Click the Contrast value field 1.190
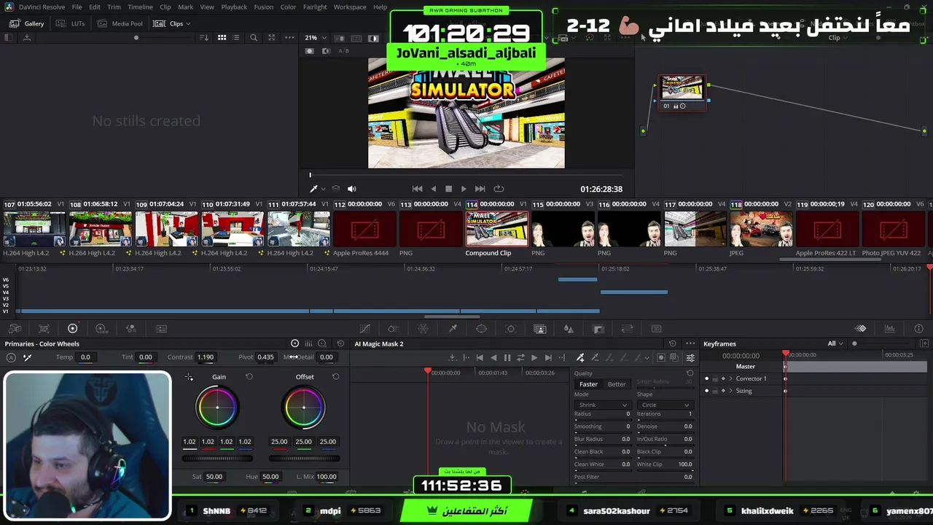The image size is (933, 525). [206, 357]
